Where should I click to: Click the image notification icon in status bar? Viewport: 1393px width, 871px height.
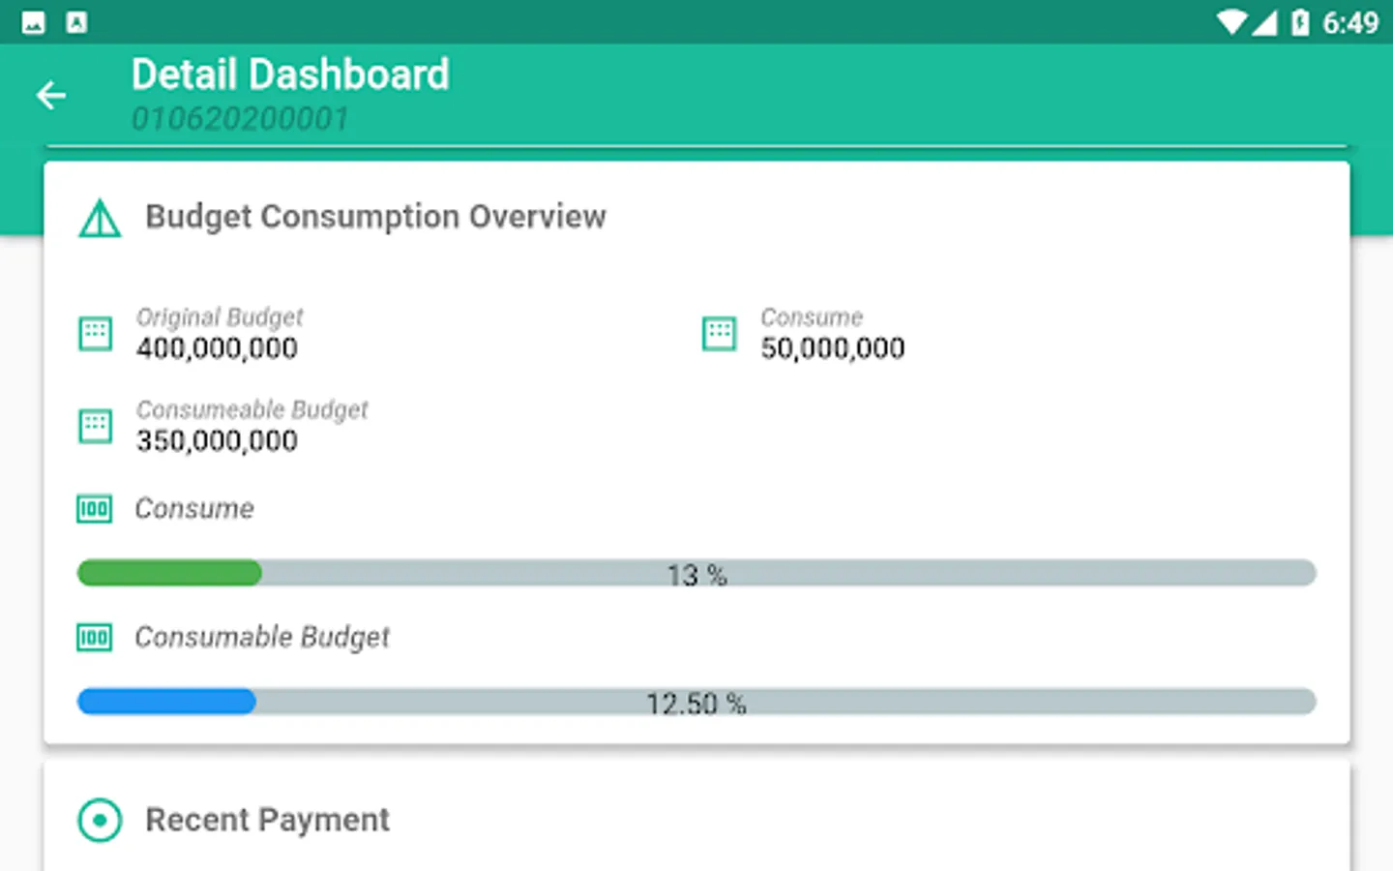33,22
